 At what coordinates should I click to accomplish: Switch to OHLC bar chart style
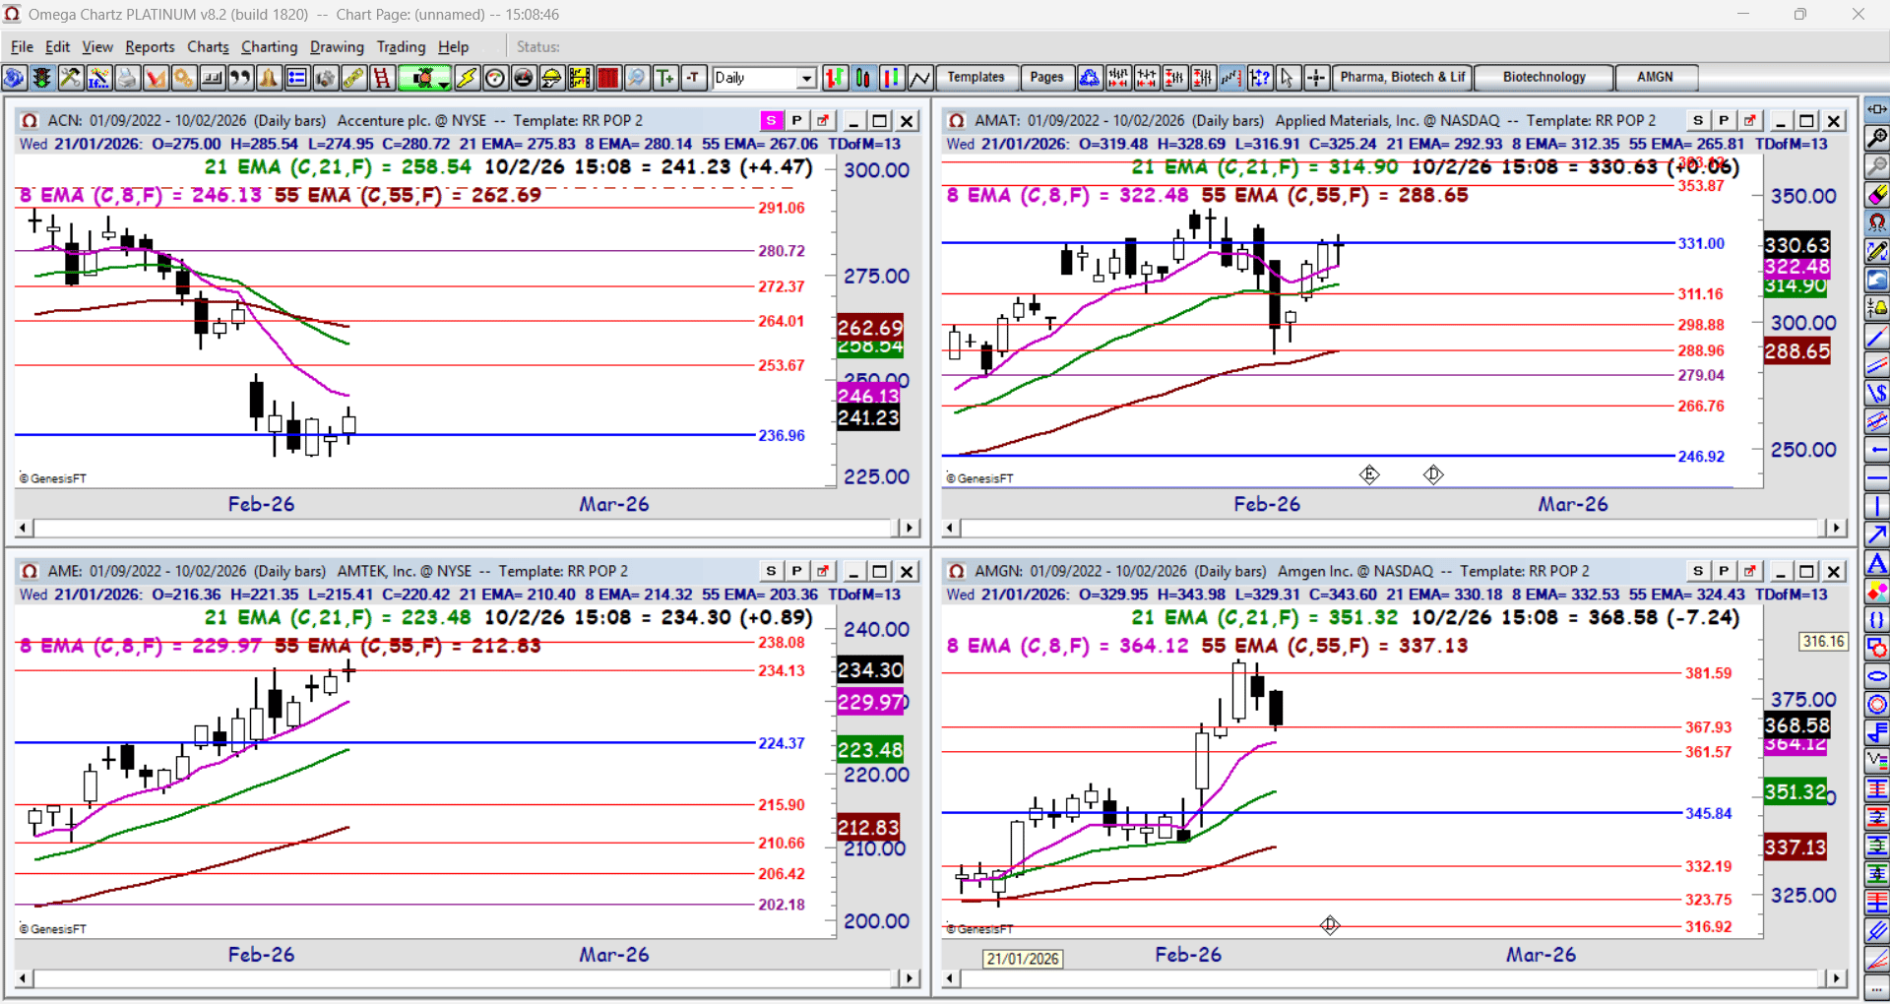(835, 78)
